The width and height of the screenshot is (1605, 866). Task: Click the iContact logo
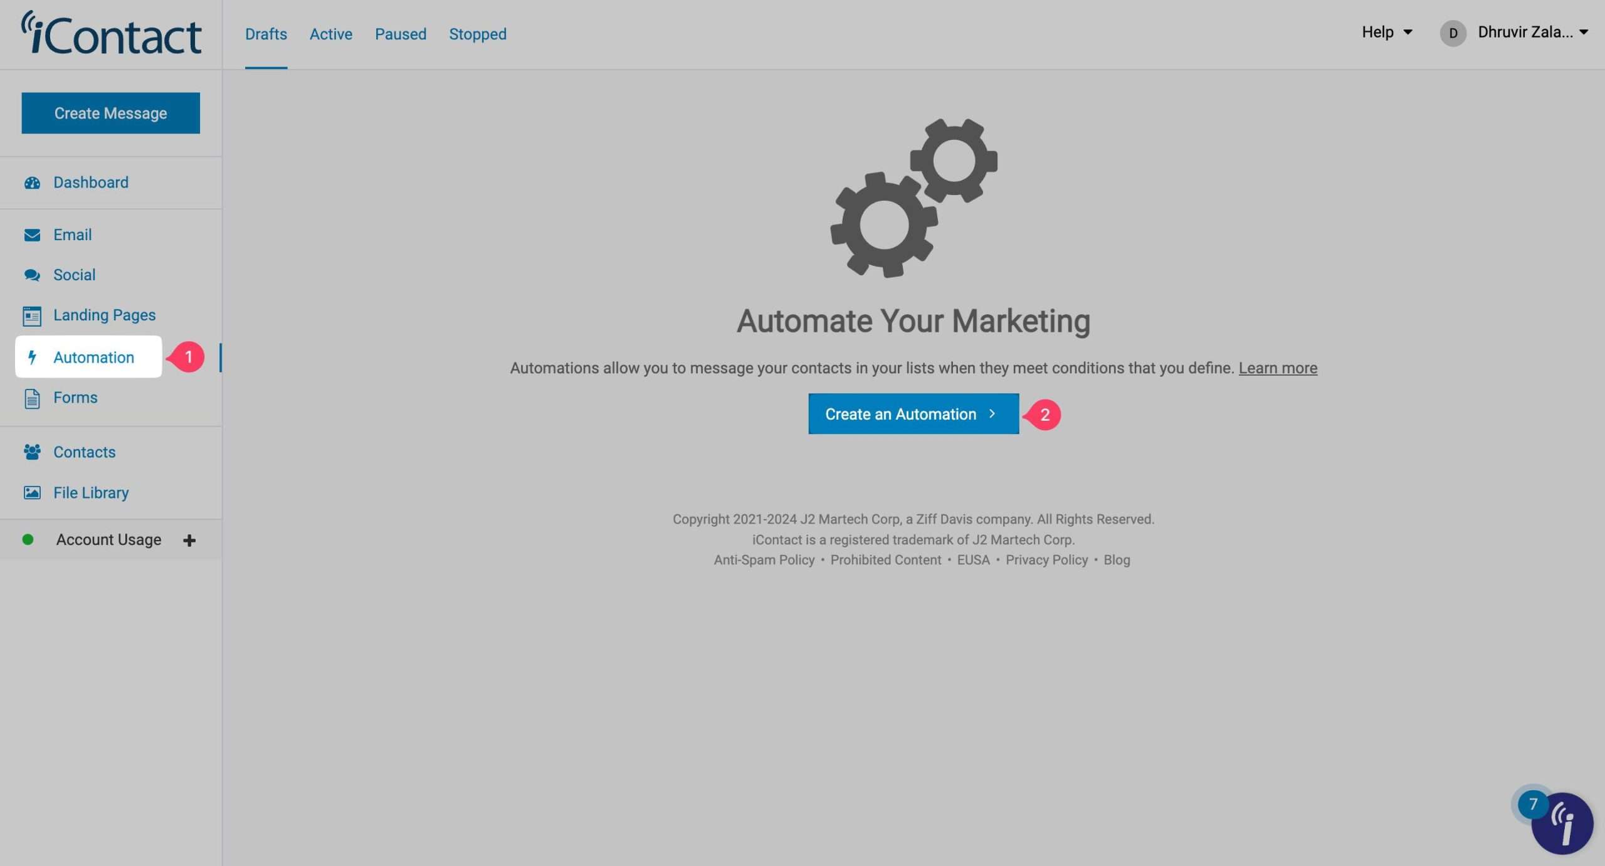click(x=112, y=34)
